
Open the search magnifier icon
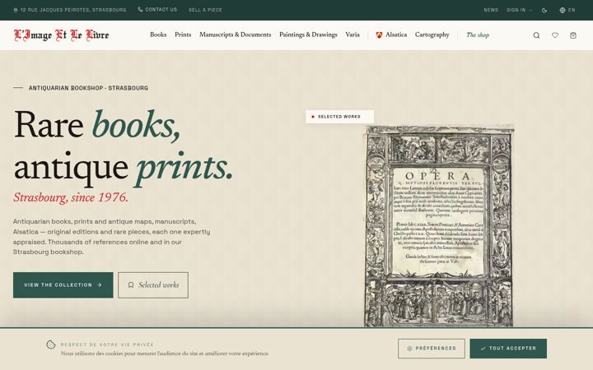pyautogui.click(x=536, y=35)
